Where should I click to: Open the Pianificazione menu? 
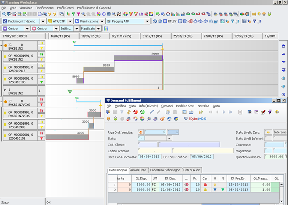(x=44, y=7)
